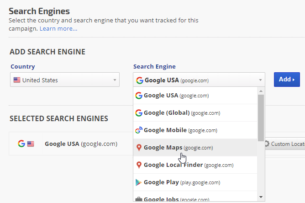Click the Google Local Finder pin icon

(x=139, y=165)
